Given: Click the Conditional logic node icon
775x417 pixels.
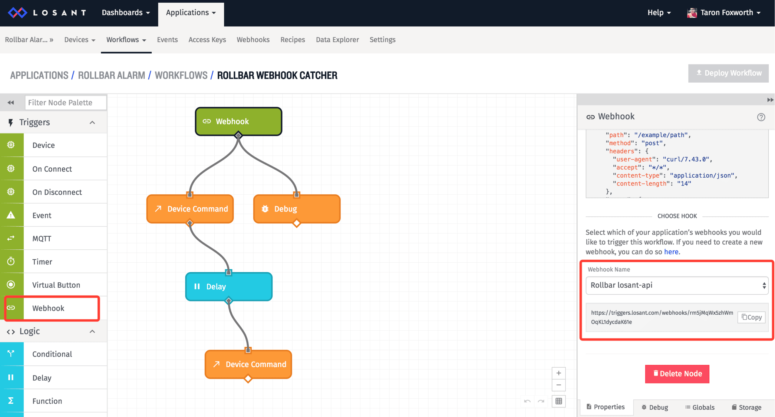Looking at the screenshot, I should [11, 354].
